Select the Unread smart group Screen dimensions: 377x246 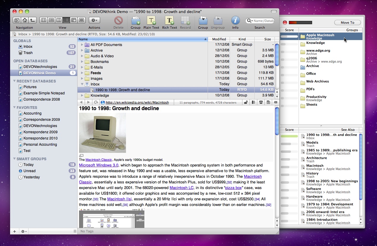click(x=44, y=171)
